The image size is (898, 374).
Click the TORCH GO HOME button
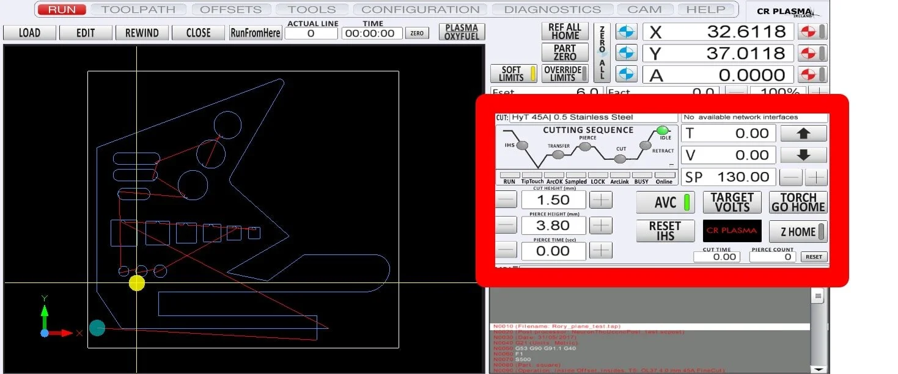tap(798, 203)
